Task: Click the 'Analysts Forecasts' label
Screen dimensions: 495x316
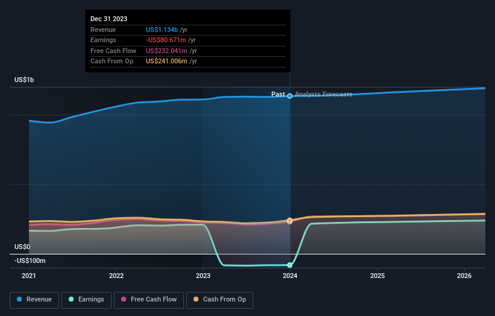Action: (323, 94)
